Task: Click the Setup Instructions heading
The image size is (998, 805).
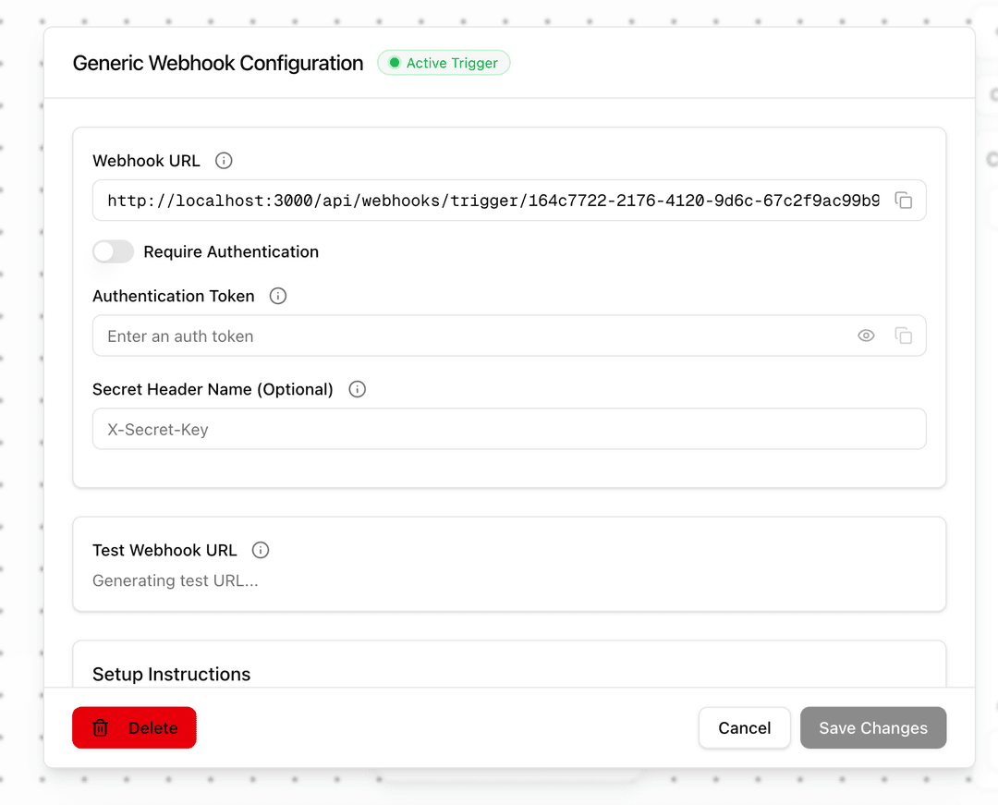Action: [x=172, y=674]
